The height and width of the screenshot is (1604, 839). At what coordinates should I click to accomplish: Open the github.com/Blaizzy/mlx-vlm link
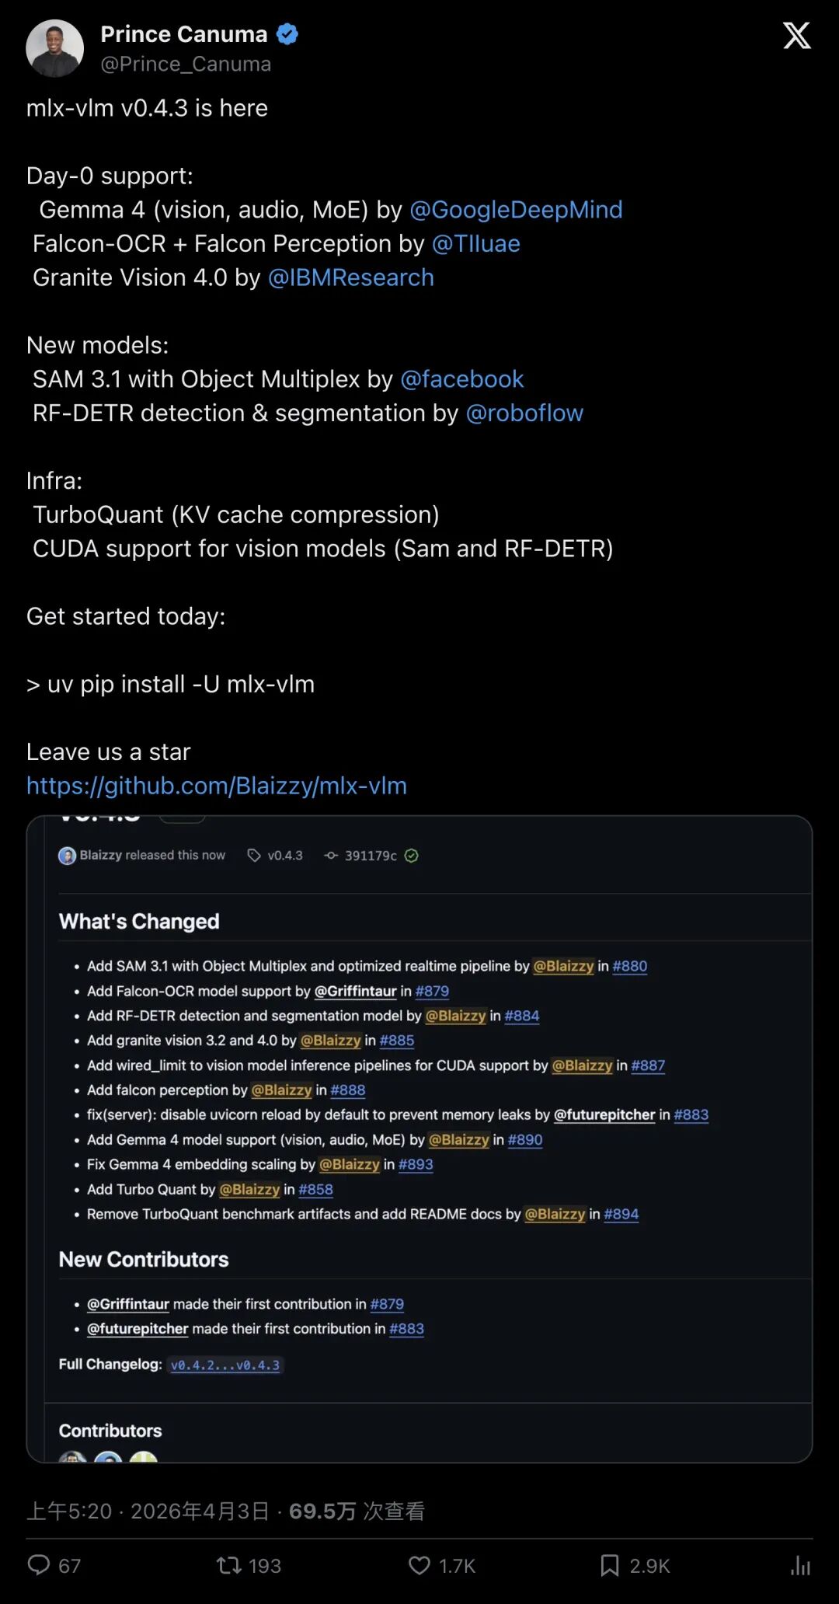click(x=217, y=786)
